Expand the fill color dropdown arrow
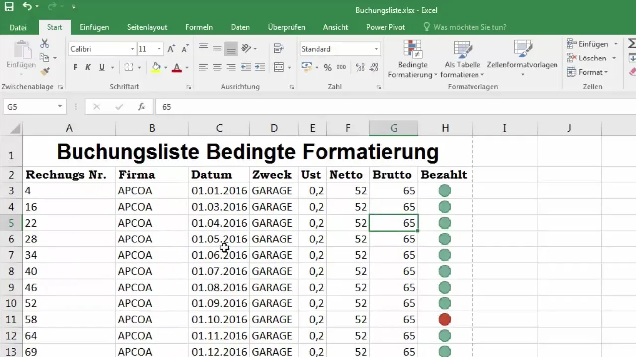The image size is (636, 357). [165, 67]
